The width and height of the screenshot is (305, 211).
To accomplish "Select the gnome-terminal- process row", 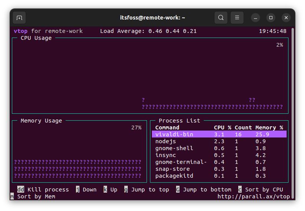I will click(x=219, y=162).
